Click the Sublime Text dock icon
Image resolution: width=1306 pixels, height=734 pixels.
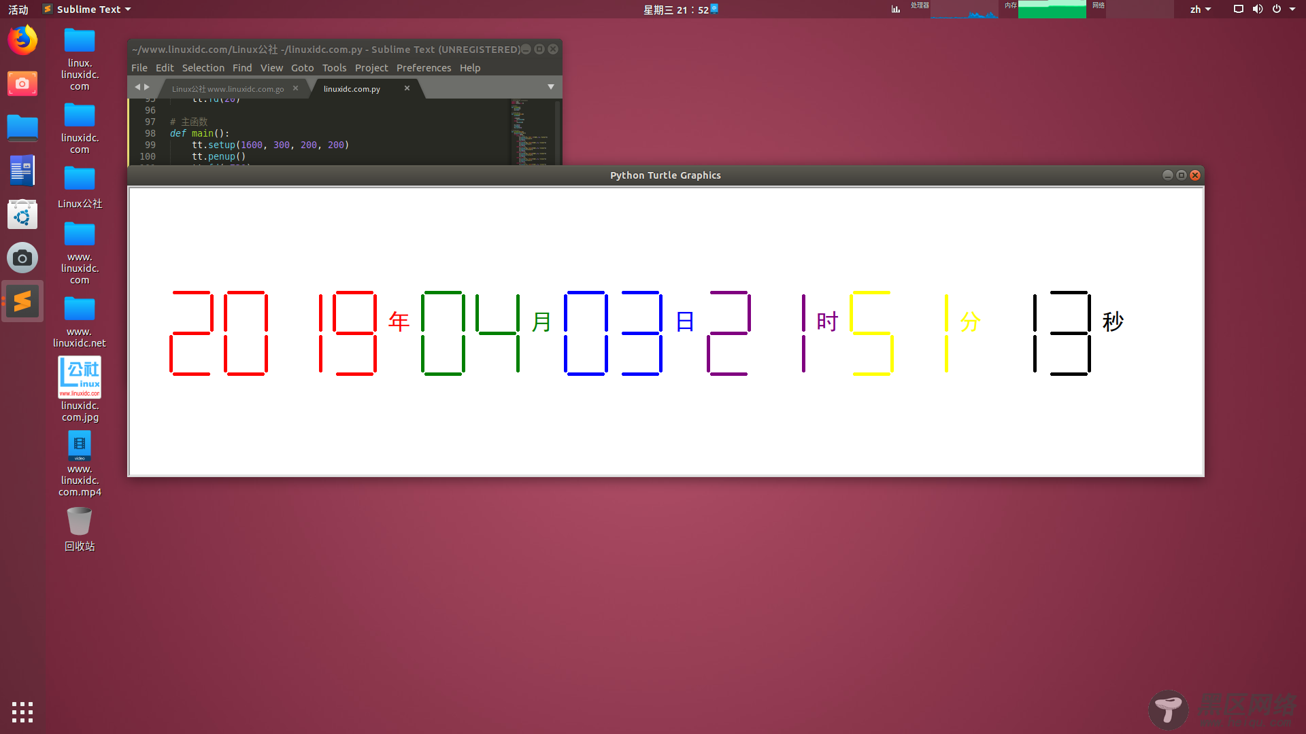pyautogui.click(x=22, y=301)
